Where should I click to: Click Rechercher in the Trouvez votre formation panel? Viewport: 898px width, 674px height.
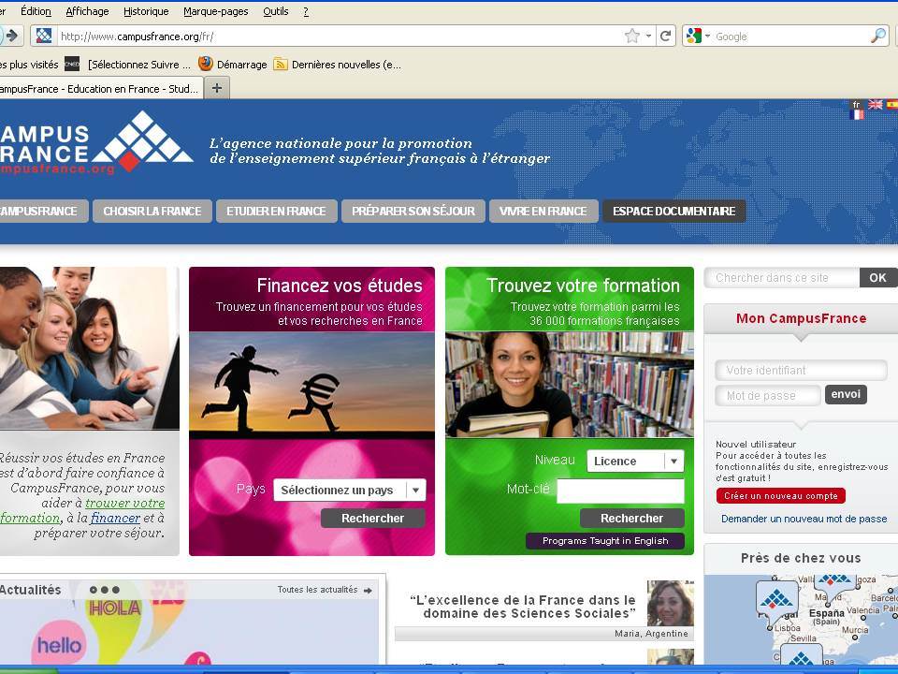(x=631, y=518)
